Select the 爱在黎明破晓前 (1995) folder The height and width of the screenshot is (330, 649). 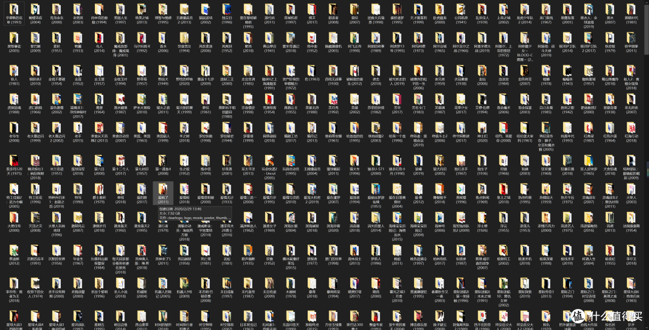[248, 15]
